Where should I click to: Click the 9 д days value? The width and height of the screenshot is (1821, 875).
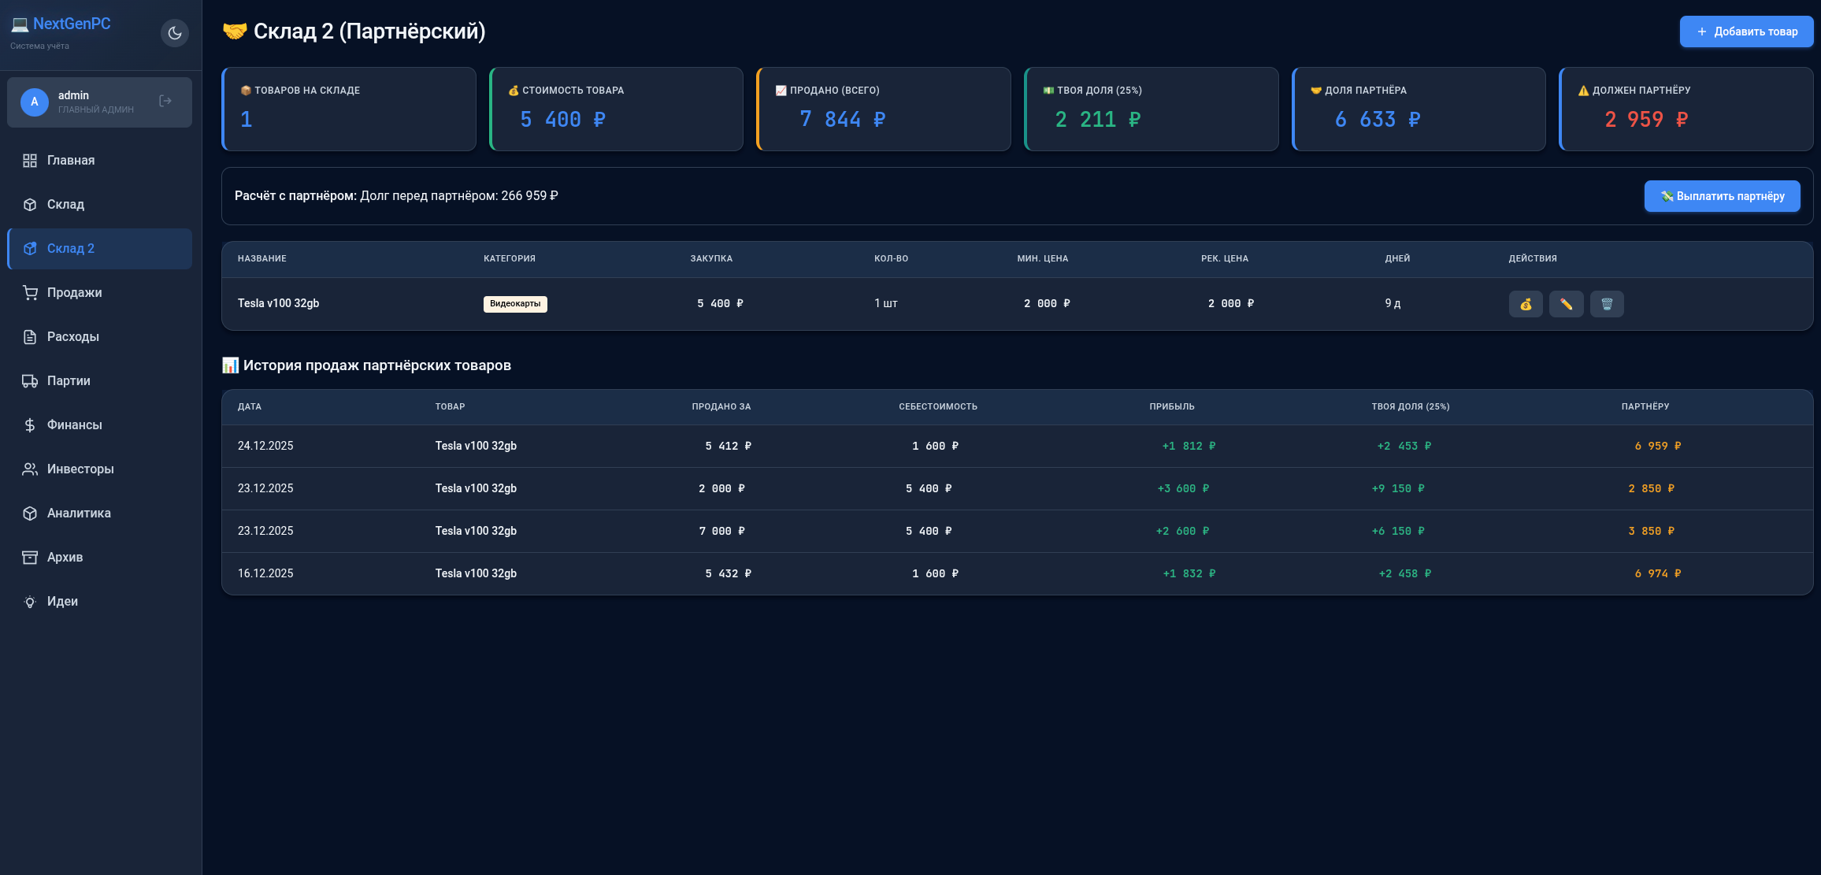[1393, 303]
